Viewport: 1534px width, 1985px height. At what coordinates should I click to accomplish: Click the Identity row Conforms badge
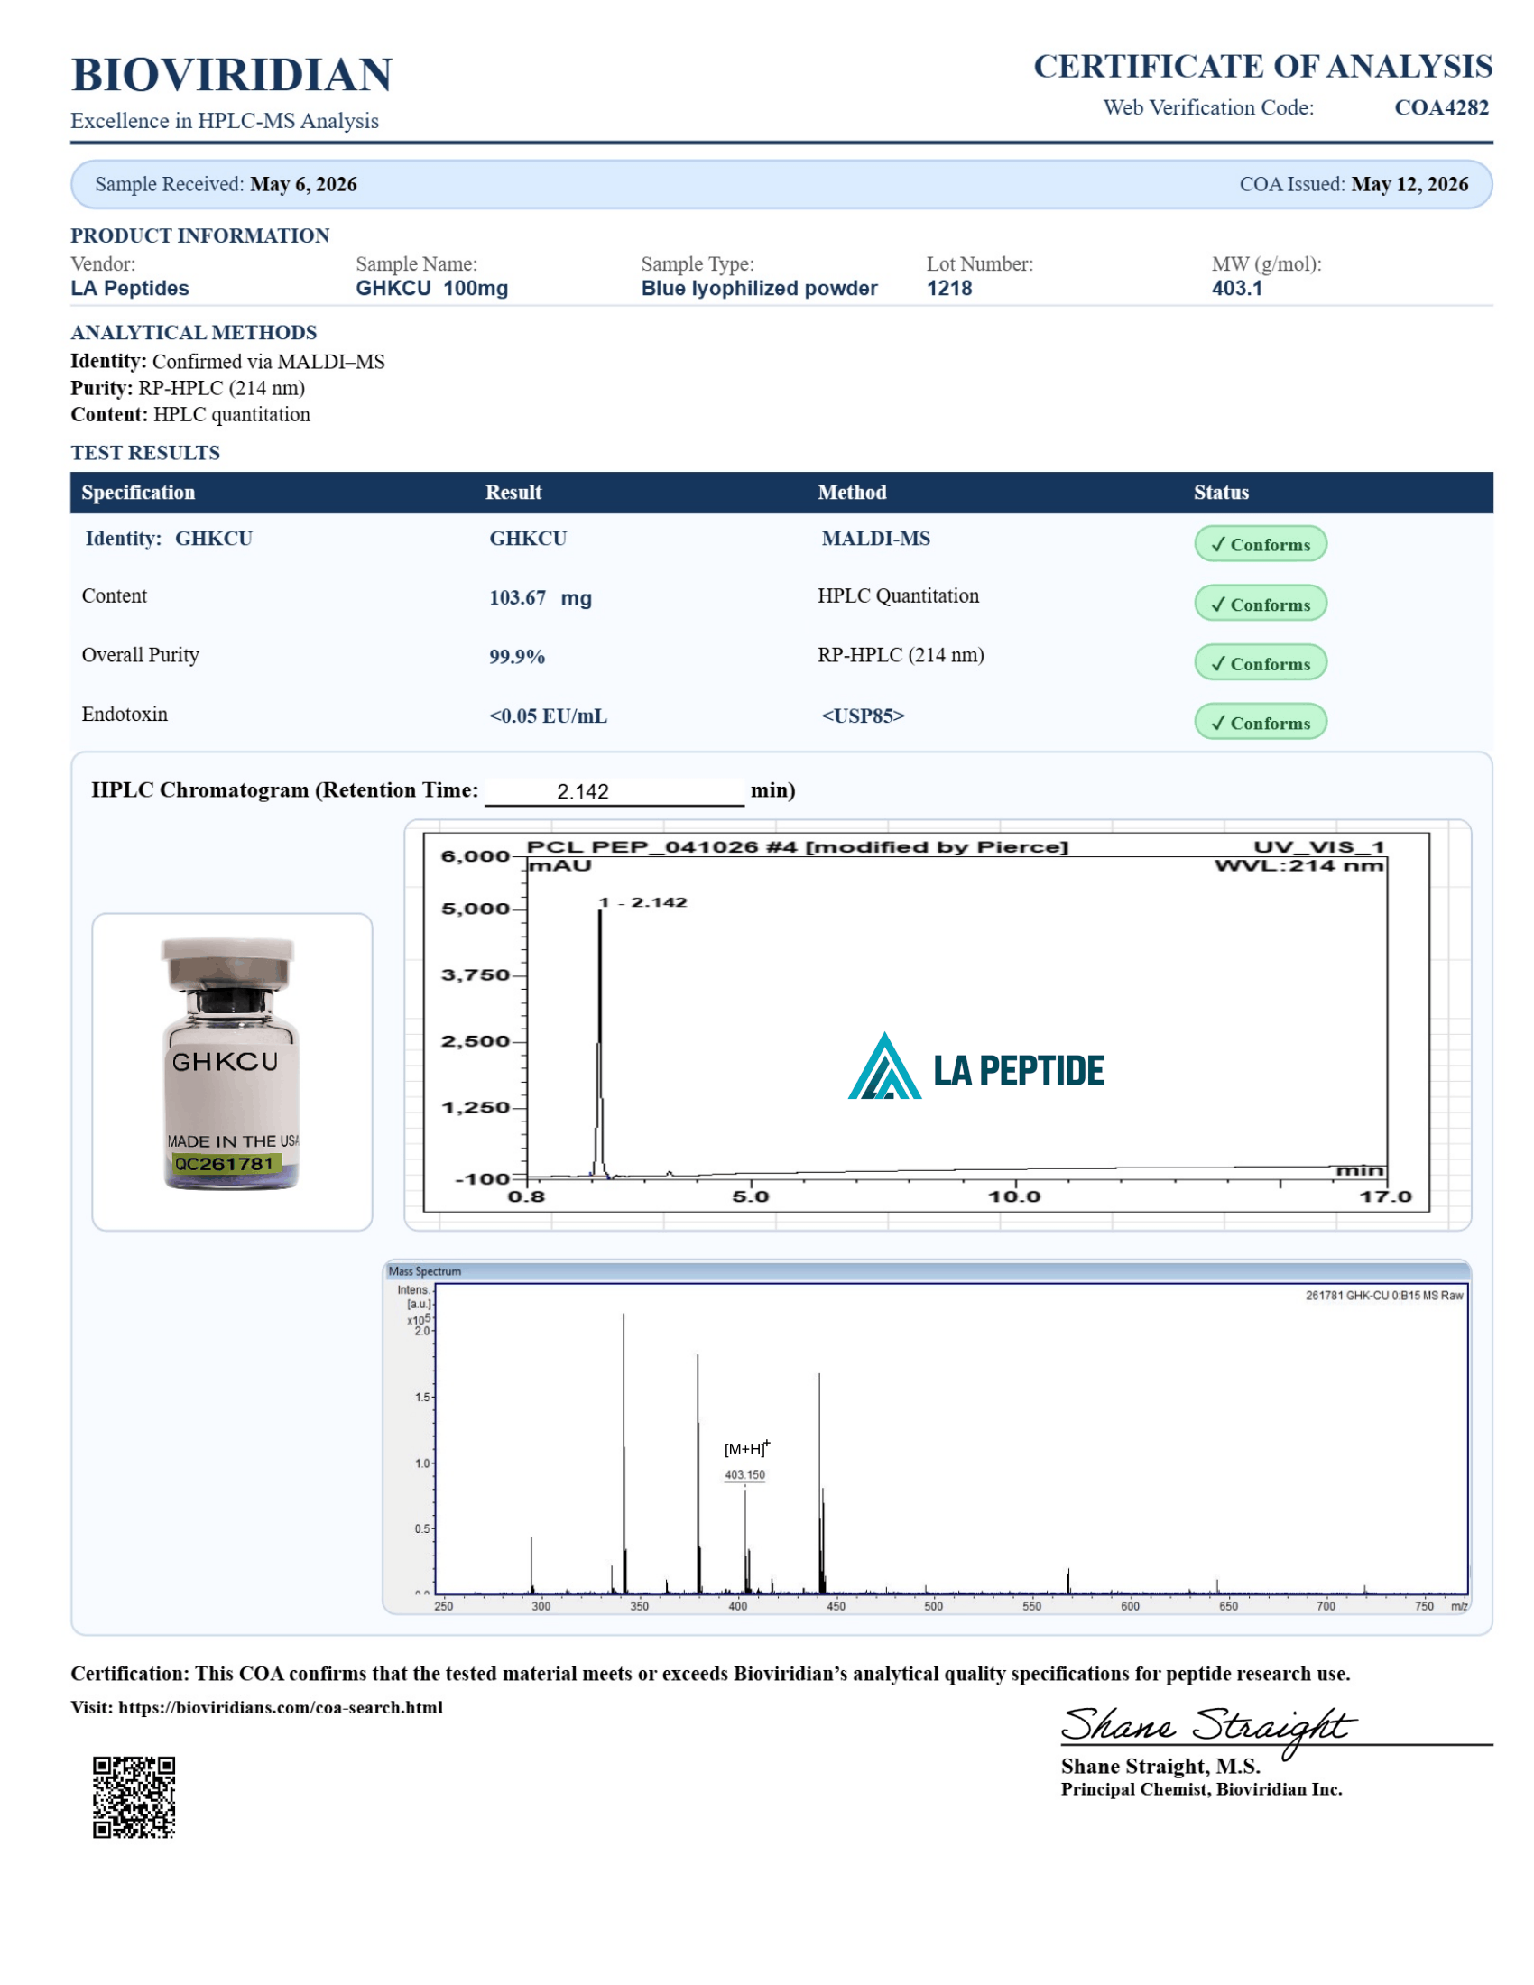pyautogui.click(x=1260, y=543)
